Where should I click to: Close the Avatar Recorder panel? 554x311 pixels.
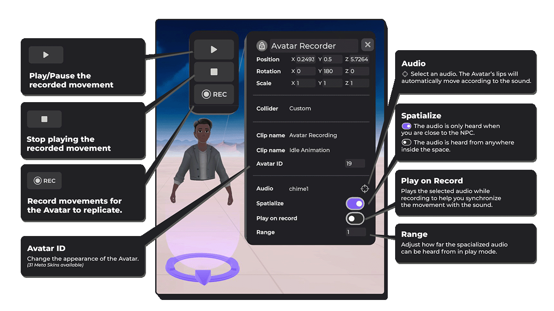[x=367, y=45]
